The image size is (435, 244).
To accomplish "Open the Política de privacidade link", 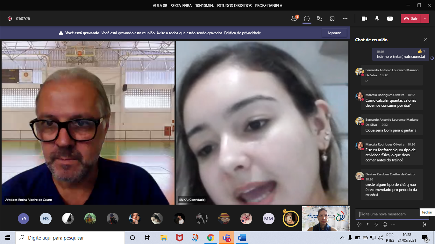I will (x=242, y=33).
